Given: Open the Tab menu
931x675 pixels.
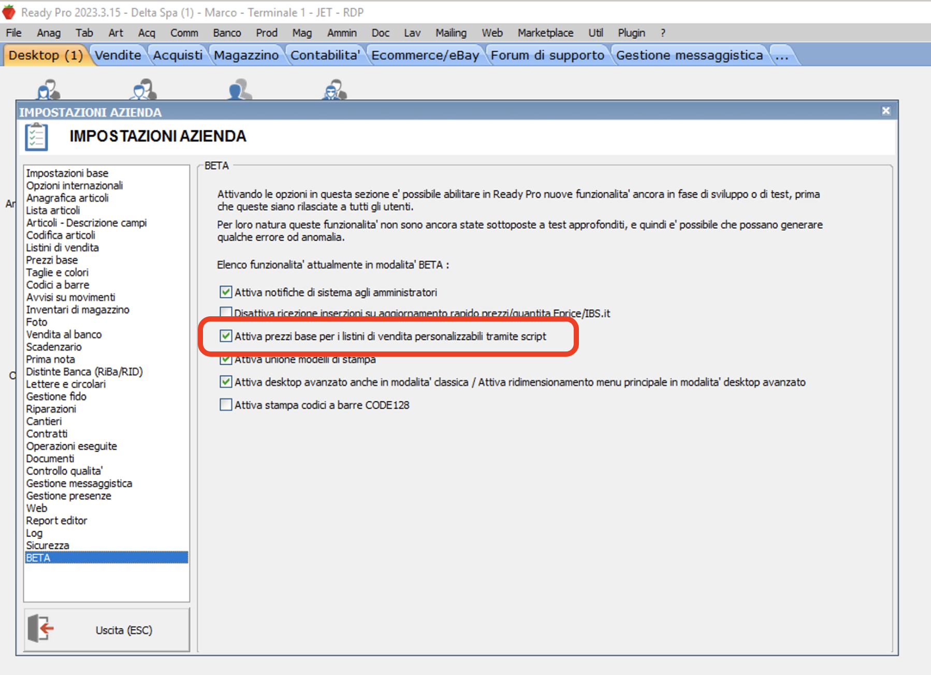Looking at the screenshot, I should [x=84, y=33].
